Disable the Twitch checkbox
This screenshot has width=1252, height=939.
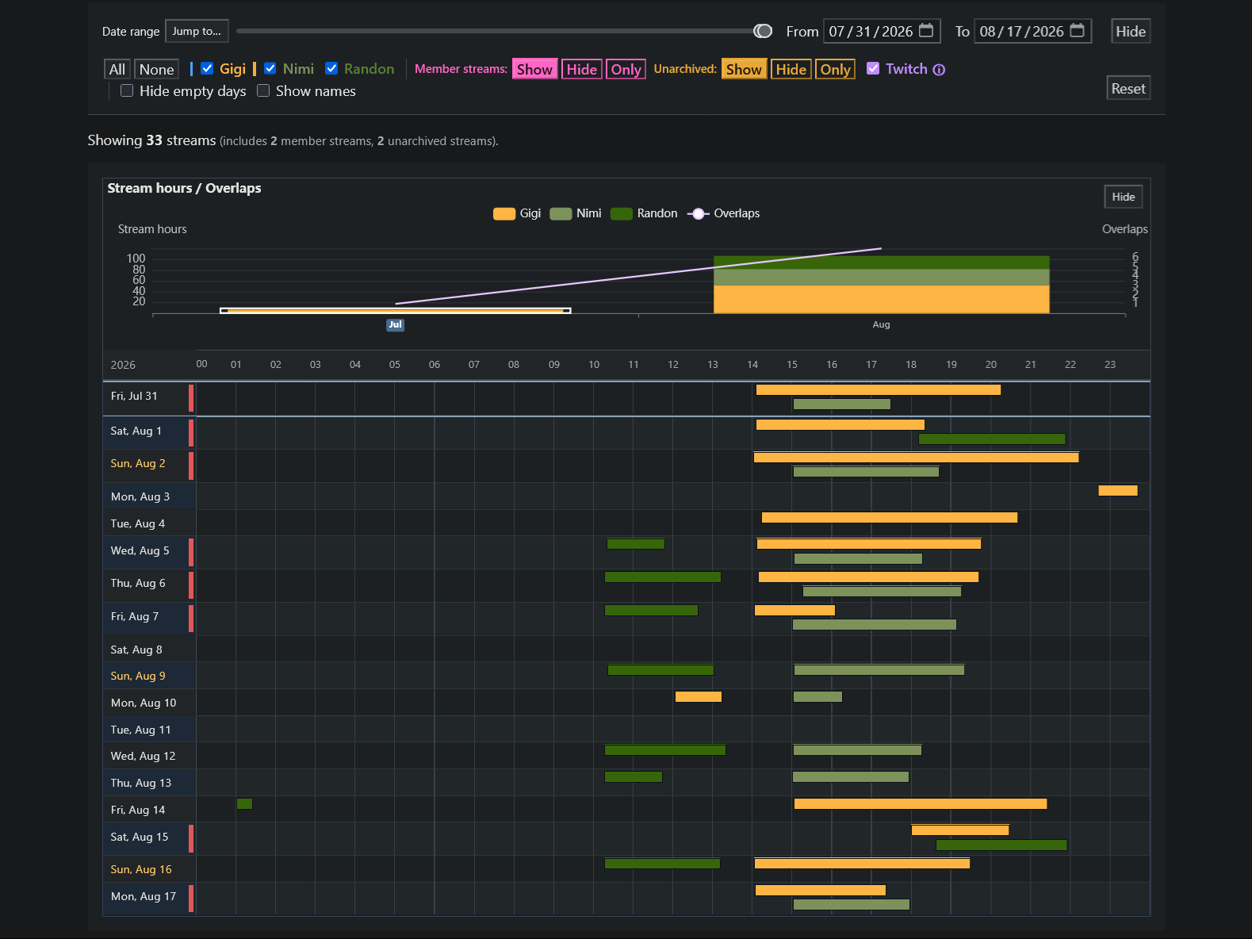tap(873, 69)
